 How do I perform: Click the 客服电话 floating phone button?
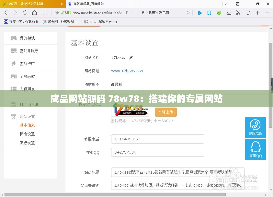tap(255, 128)
